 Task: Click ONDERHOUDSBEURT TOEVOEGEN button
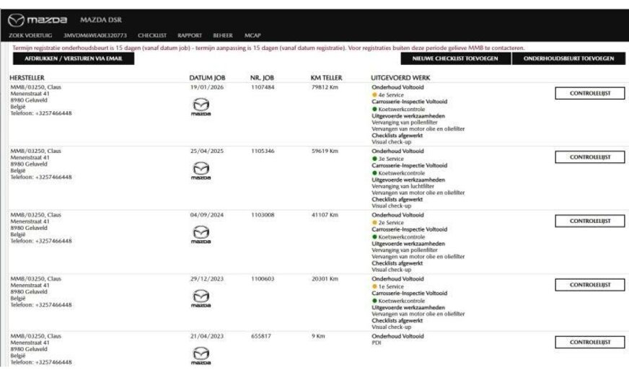tap(569, 58)
